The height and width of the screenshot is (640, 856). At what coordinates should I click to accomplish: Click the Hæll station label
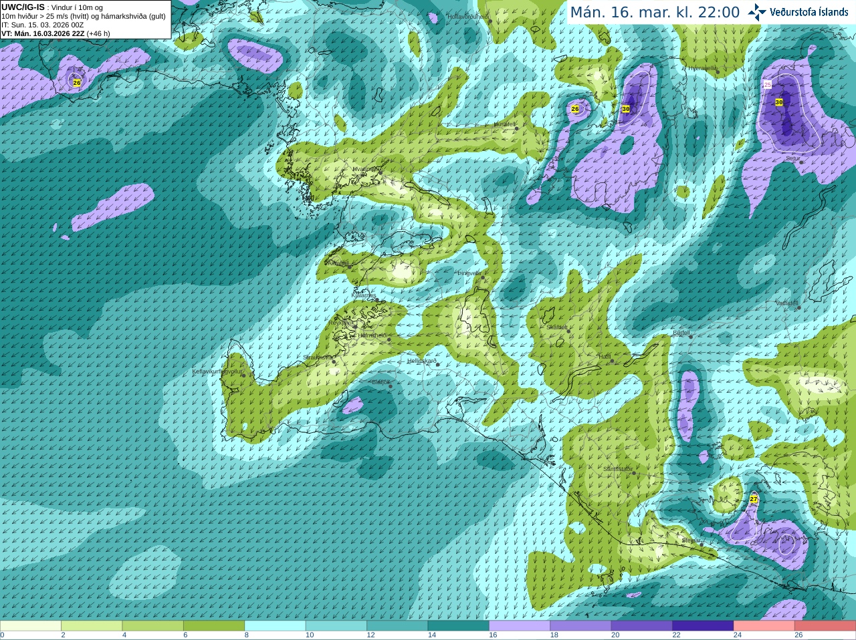coord(605,357)
